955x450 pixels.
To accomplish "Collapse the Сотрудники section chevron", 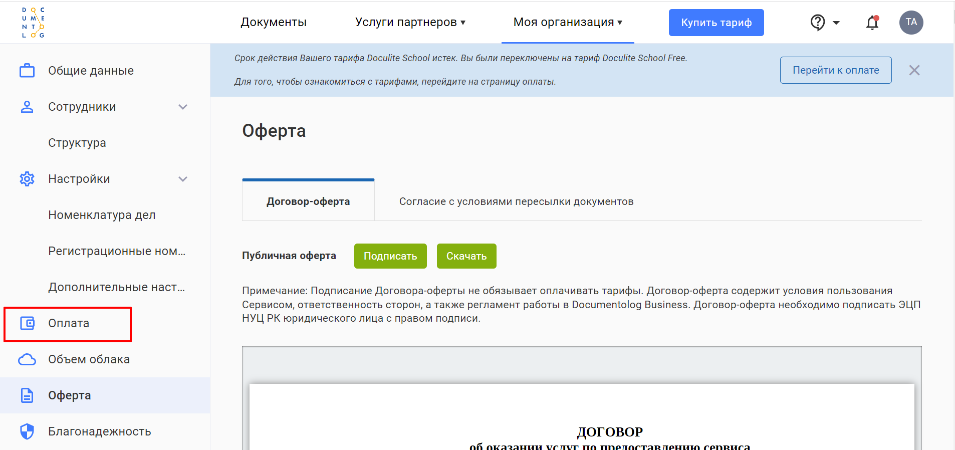I will [x=183, y=107].
